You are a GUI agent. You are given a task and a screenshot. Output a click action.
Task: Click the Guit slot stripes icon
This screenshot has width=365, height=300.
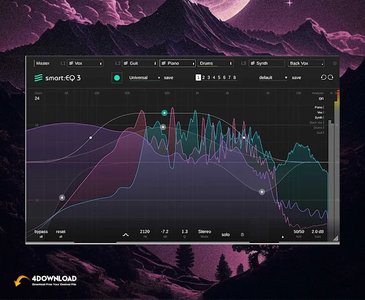126,63
